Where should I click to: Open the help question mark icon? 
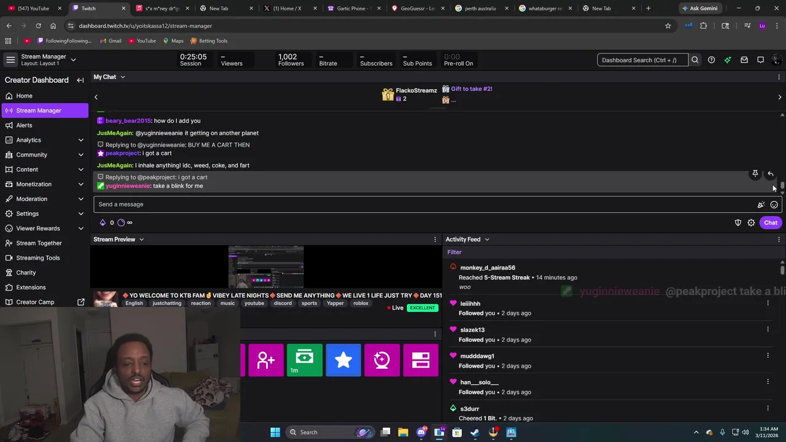[711, 60]
